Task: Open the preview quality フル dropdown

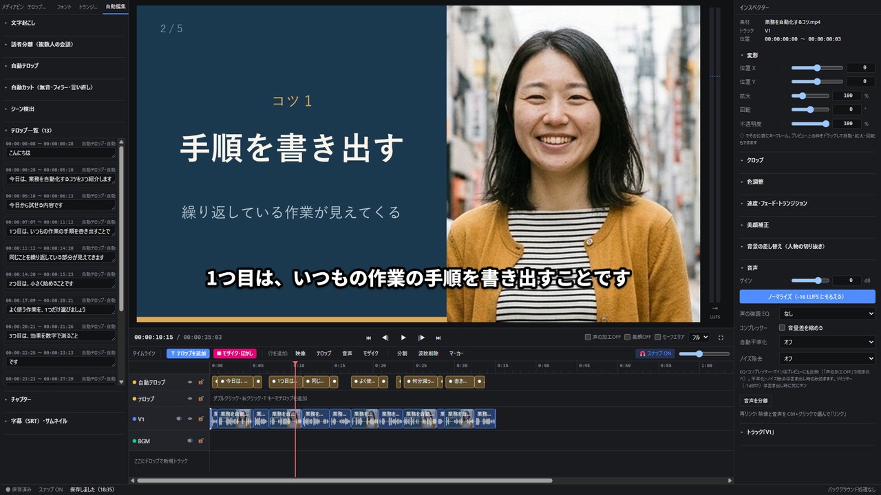Action: pos(700,338)
